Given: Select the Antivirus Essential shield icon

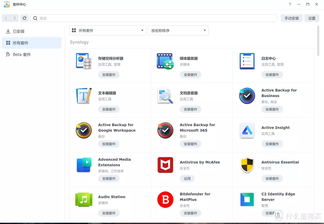Looking at the screenshot, I should [247, 165].
